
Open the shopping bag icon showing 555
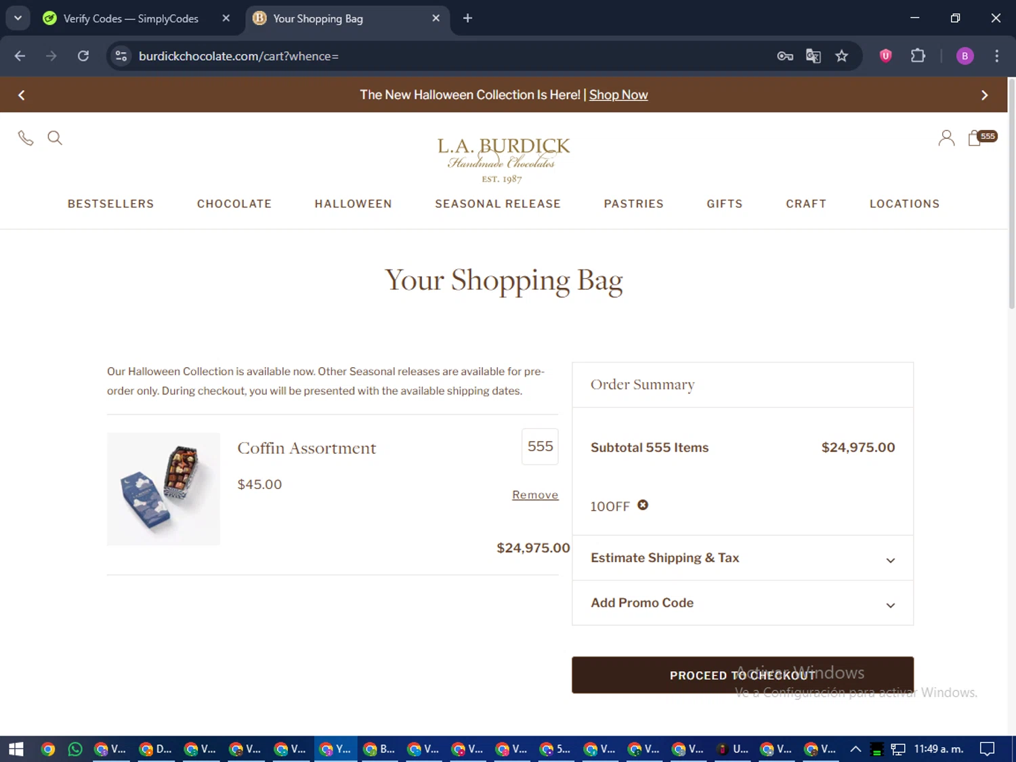pos(982,137)
